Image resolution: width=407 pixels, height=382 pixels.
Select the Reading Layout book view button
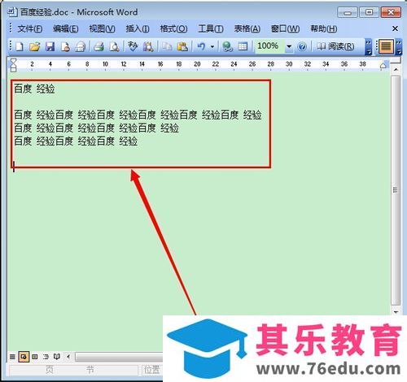click(57, 357)
